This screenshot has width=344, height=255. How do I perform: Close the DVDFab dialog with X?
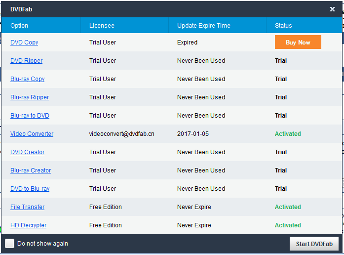click(x=332, y=9)
